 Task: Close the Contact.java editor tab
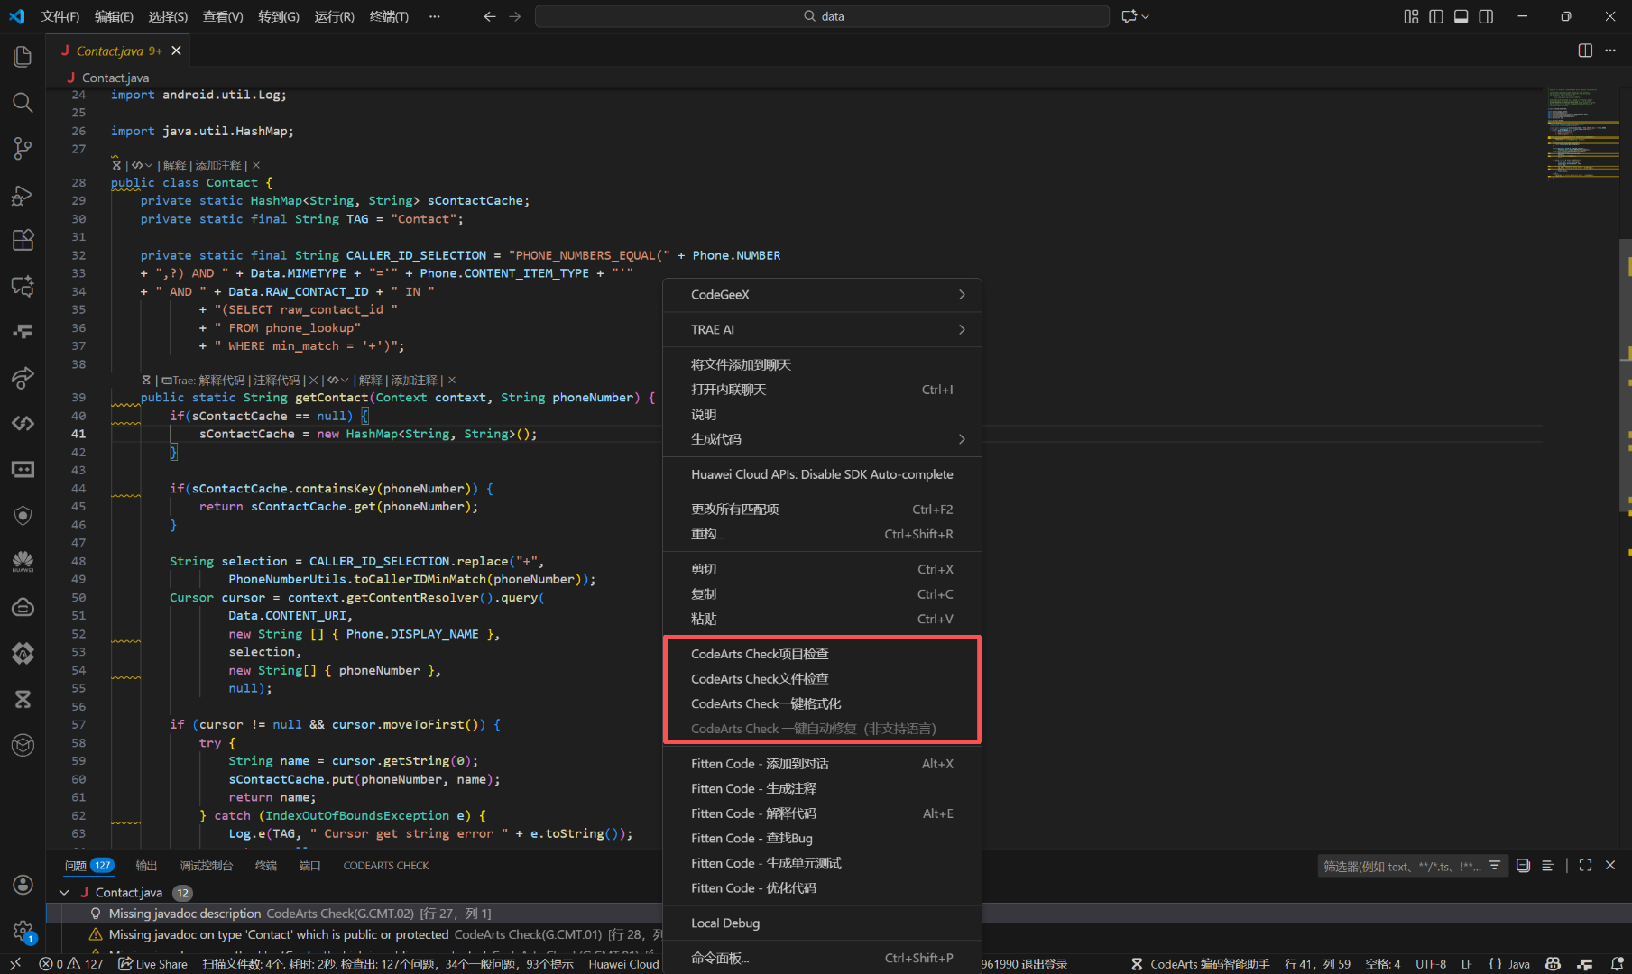(x=177, y=51)
